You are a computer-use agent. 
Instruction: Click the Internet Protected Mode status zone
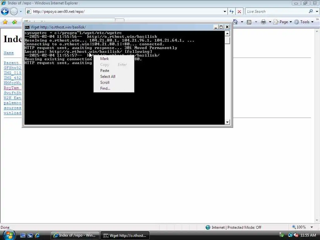coord(233,227)
